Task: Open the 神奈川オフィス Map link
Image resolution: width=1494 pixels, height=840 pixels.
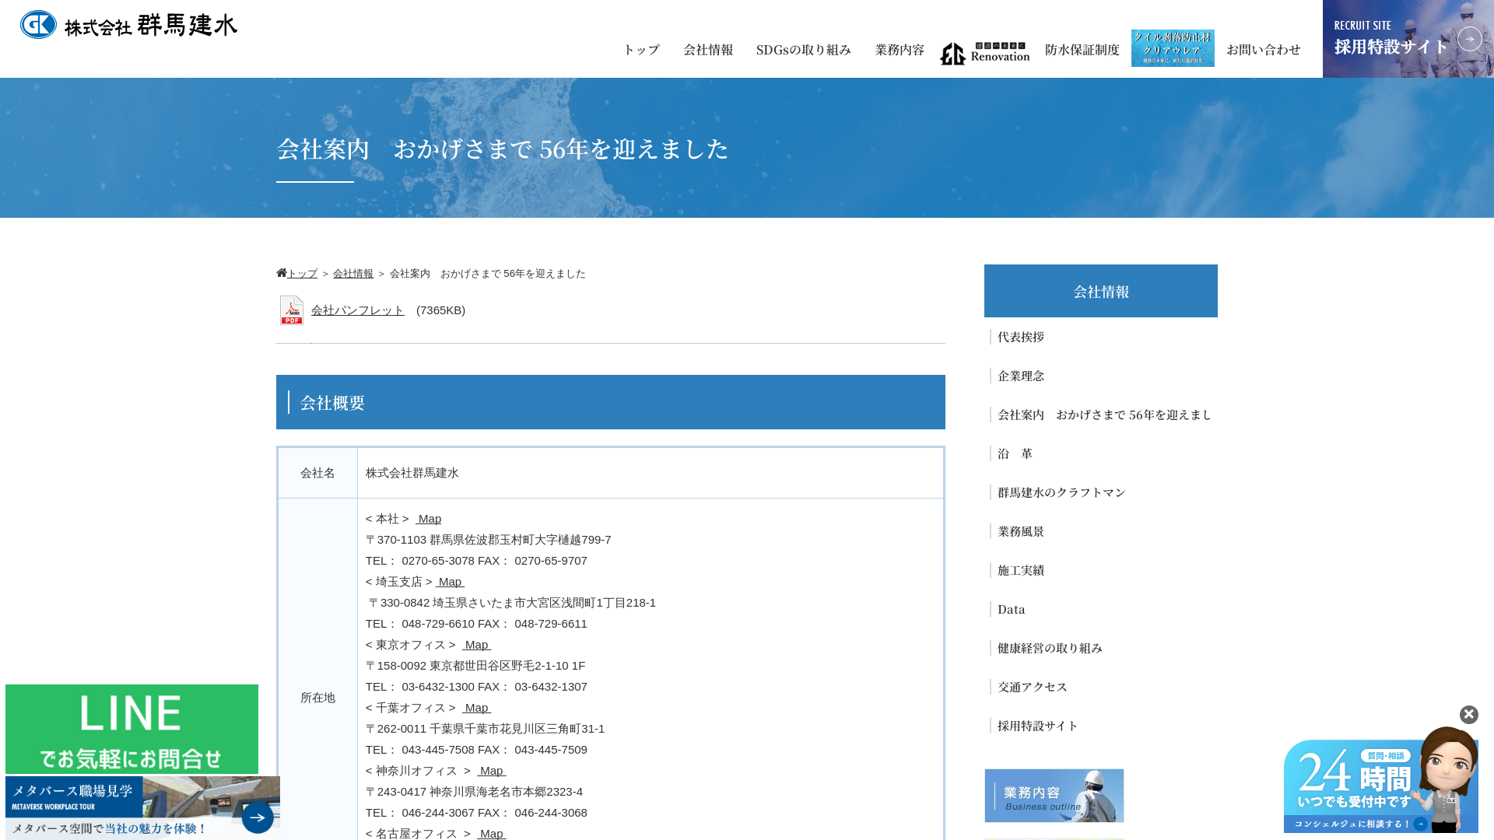Action: (x=492, y=771)
